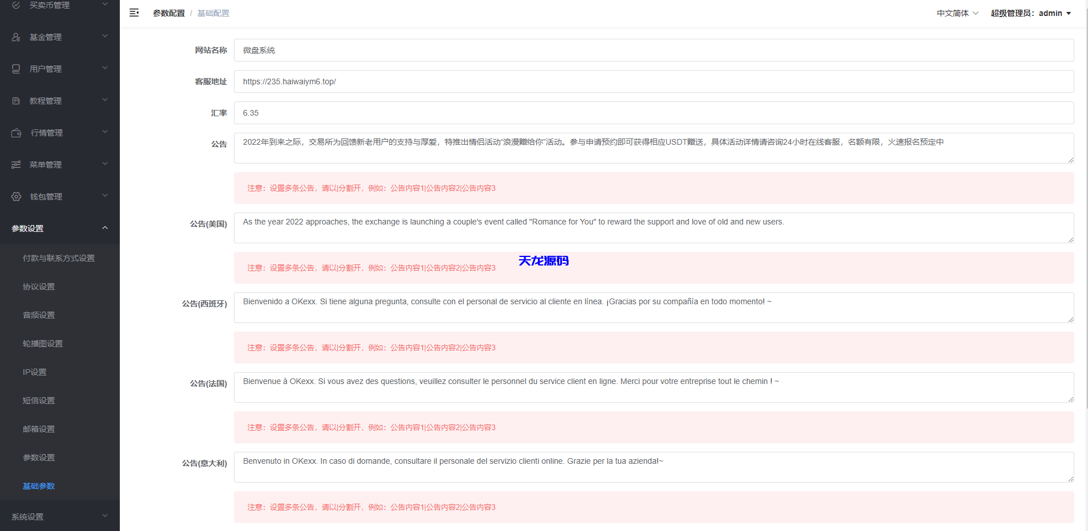Viewport: 1088px width, 531px height.
Task: Select the active 基础参数 submenu item
Action: pyautogui.click(x=39, y=486)
